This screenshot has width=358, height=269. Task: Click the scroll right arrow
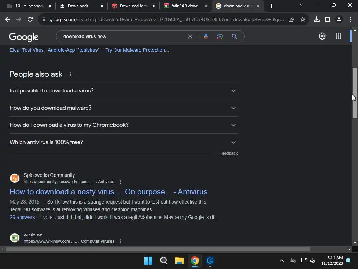click(349, 249)
